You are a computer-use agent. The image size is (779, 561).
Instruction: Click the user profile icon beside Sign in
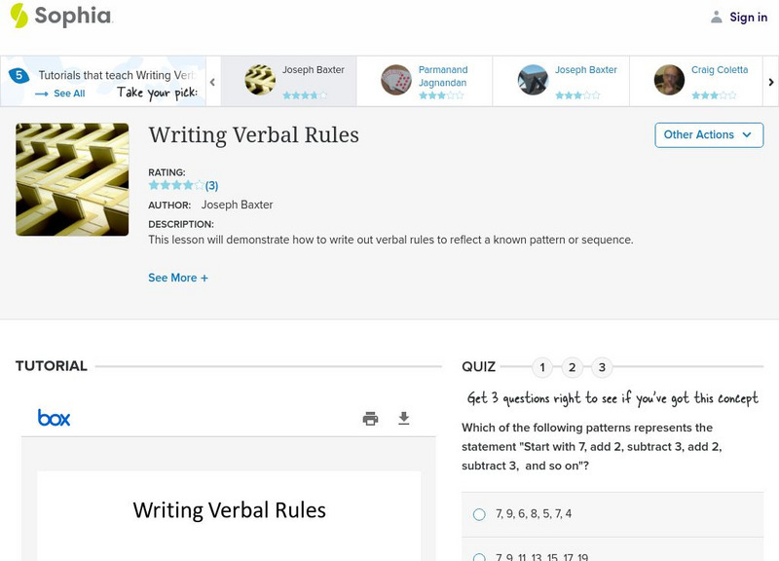[717, 17]
